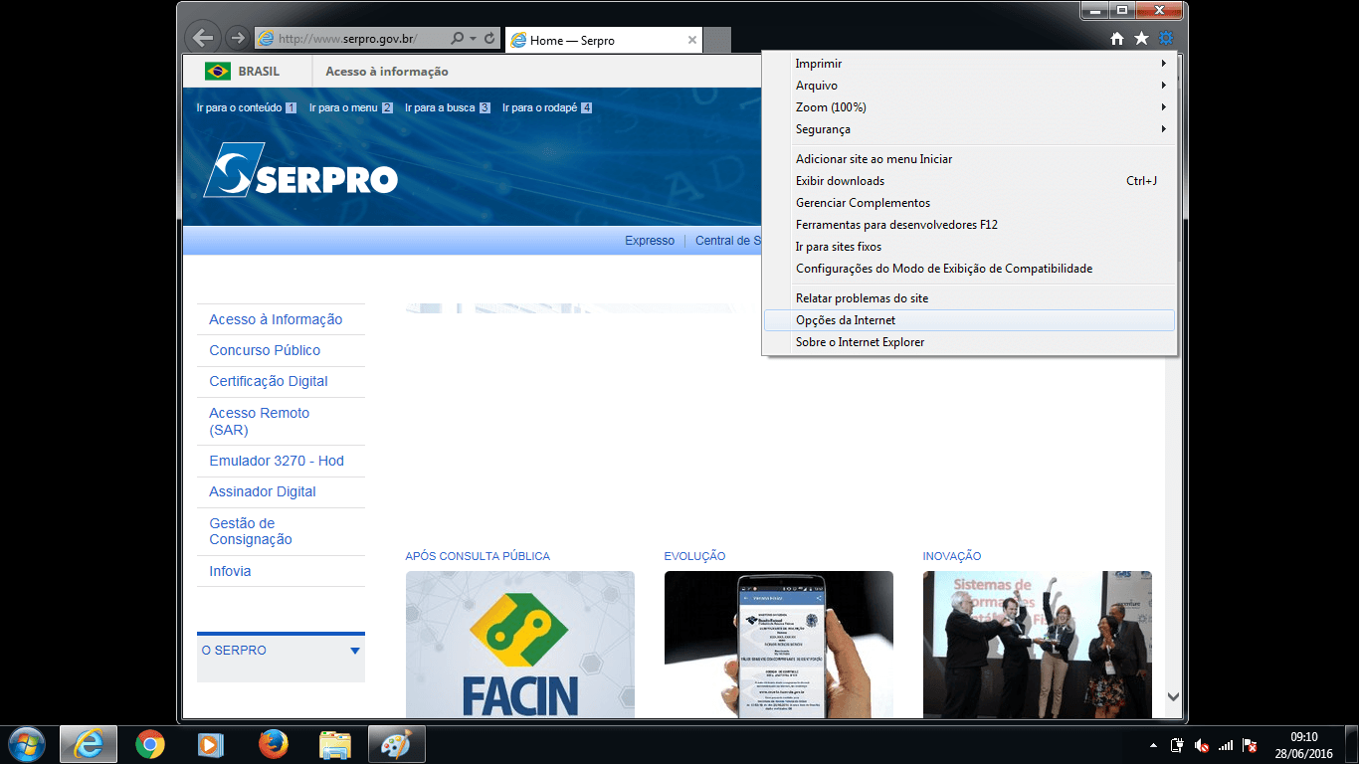Open Opções da Internet
Image resolution: width=1359 pixels, height=764 pixels.
[970, 320]
